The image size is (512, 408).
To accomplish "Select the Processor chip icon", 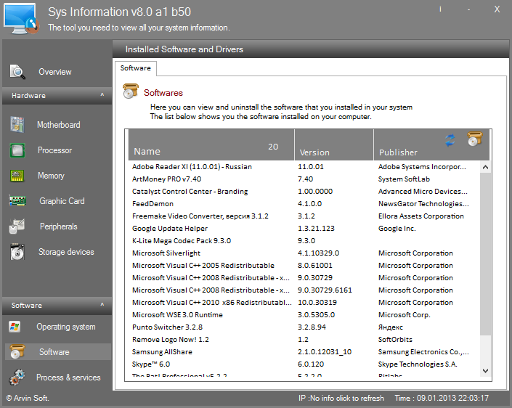I will point(17,150).
